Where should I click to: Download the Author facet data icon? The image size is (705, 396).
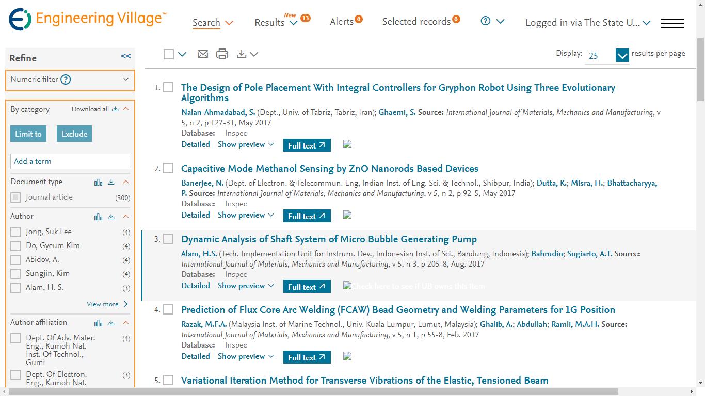(111, 217)
